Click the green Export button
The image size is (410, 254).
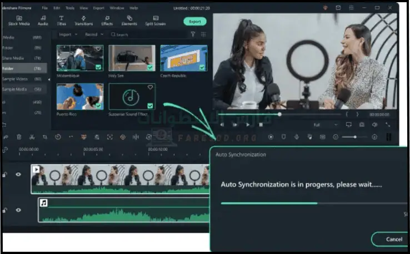[194, 22]
